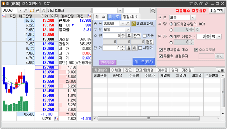Select the manual quantity radio under 매도체결수량

pyautogui.click(x=171, y=30)
